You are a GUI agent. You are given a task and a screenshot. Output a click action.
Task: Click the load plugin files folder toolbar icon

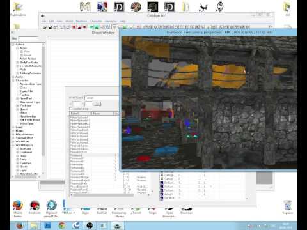pyautogui.click(x=45, y=27)
